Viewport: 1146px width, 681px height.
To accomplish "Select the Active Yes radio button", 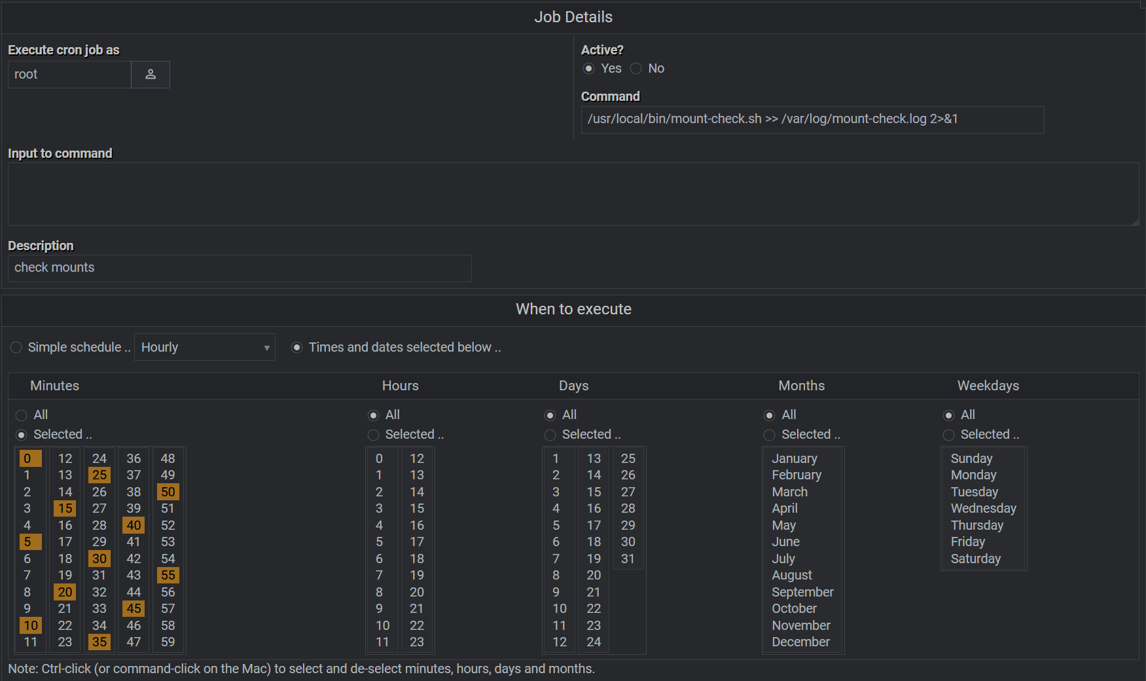I will pyautogui.click(x=589, y=69).
